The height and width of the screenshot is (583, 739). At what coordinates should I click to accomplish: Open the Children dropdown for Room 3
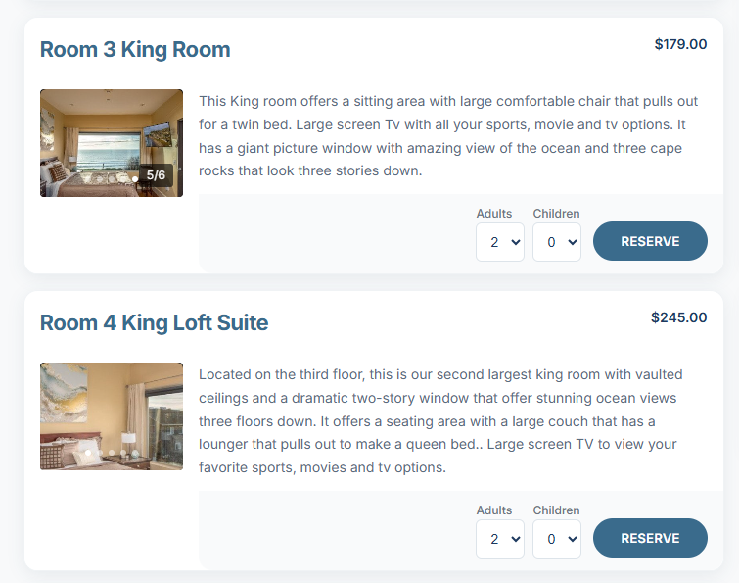pyautogui.click(x=556, y=242)
